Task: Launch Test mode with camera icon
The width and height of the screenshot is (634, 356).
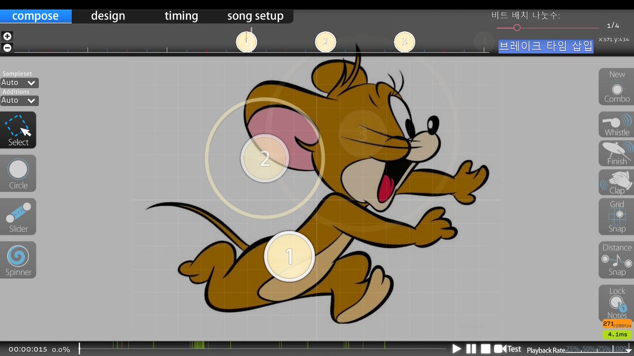Action: pos(507,349)
